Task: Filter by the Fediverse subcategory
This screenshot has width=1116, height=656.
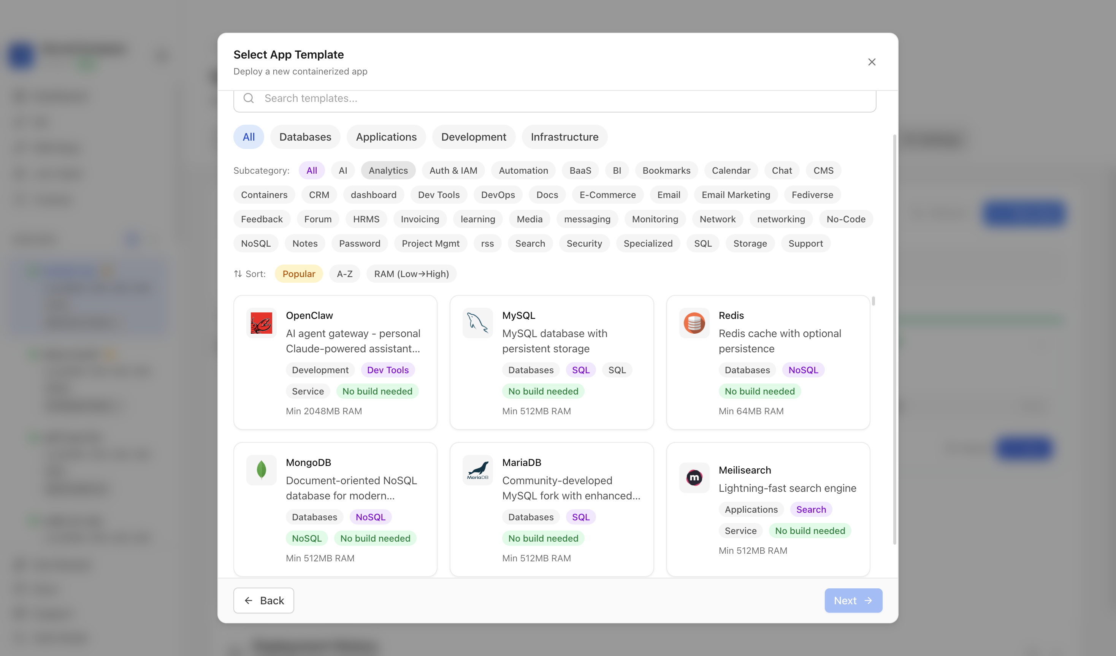Action: point(812,195)
